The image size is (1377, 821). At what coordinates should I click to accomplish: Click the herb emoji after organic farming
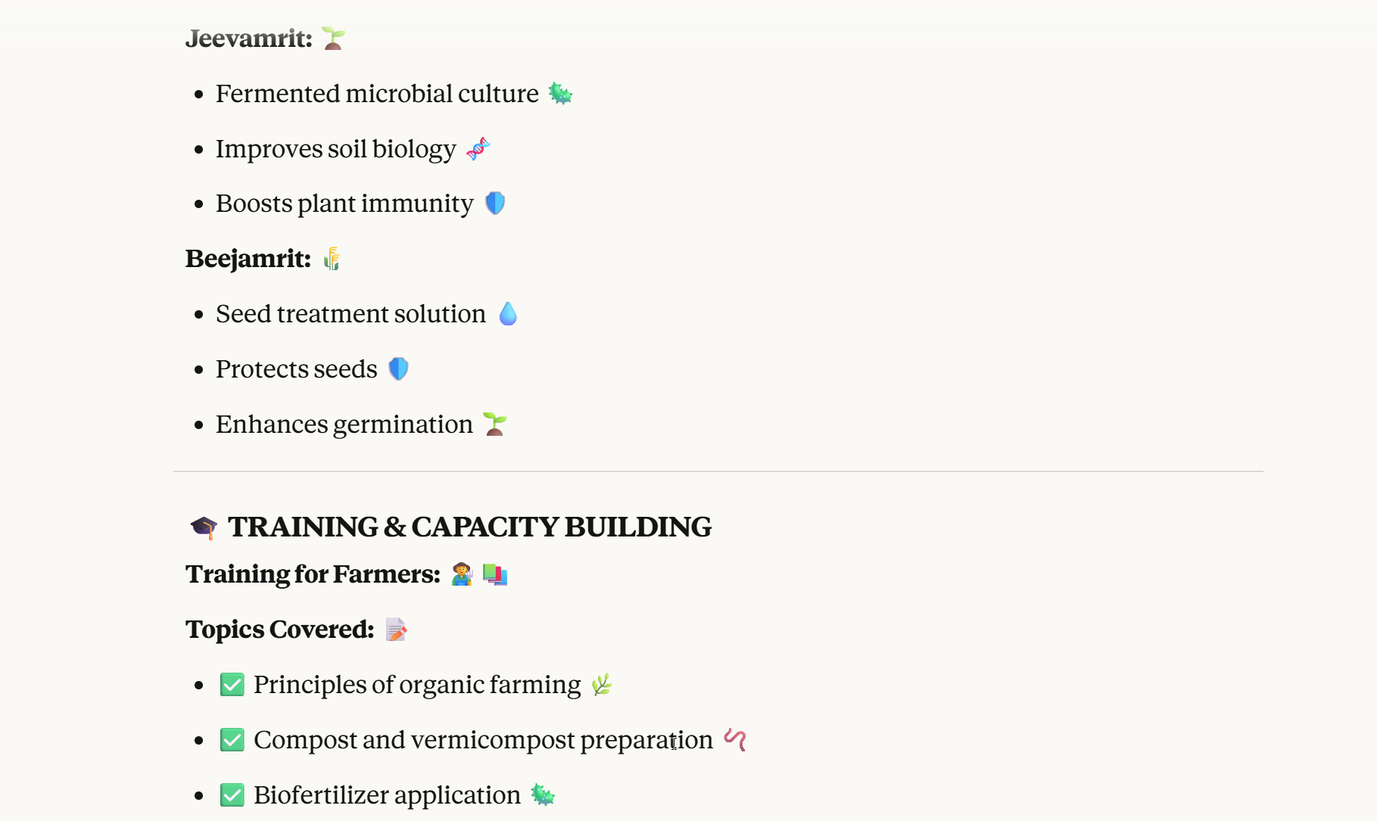click(602, 685)
